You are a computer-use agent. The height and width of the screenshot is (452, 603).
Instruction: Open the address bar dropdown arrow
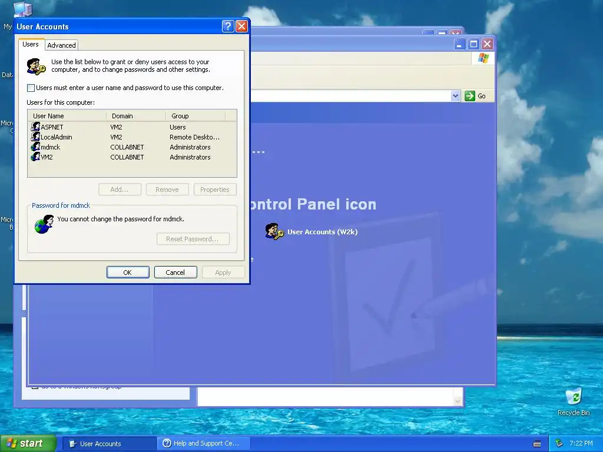pos(455,96)
